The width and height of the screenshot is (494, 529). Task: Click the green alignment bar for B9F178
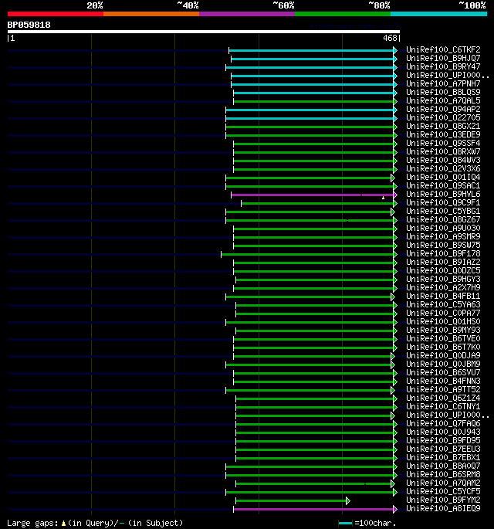click(x=307, y=254)
